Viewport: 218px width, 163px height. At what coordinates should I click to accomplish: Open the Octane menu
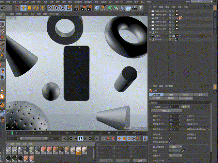[129, 2]
